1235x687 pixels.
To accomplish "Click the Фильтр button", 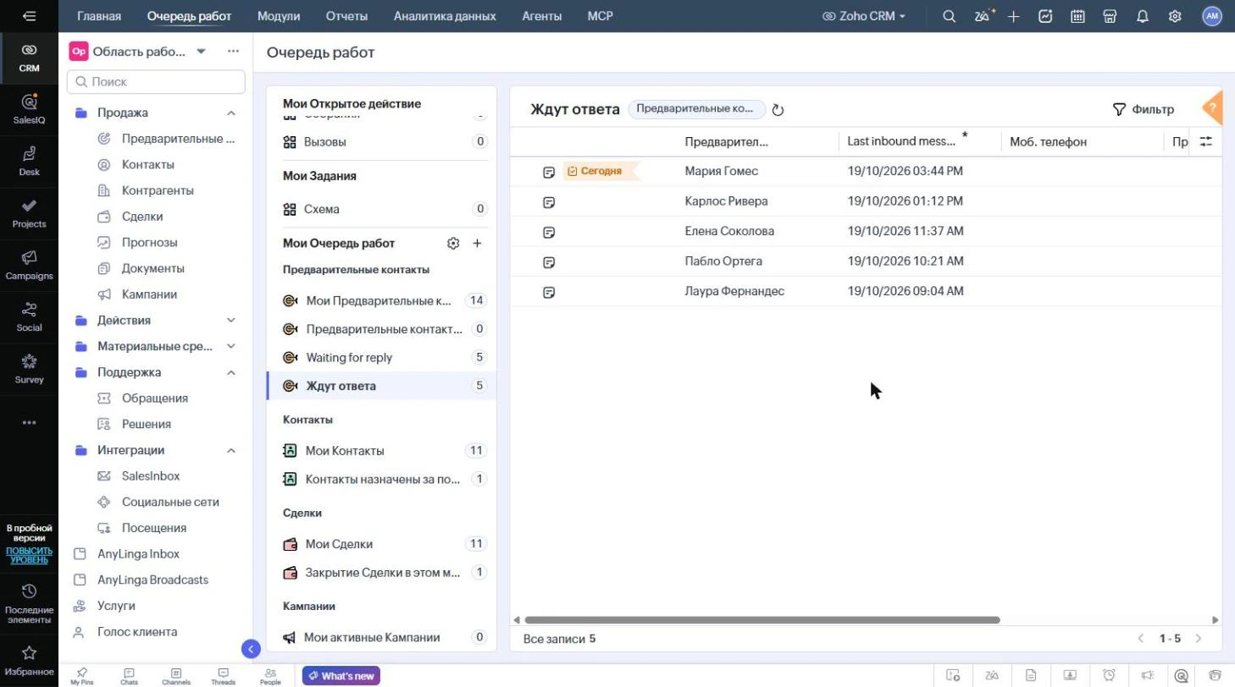I will click(x=1144, y=110).
